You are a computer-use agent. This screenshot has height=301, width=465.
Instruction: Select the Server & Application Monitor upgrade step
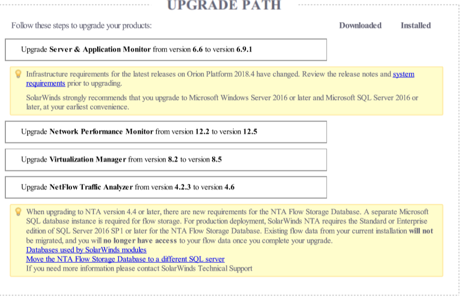[x=166, y=49]
